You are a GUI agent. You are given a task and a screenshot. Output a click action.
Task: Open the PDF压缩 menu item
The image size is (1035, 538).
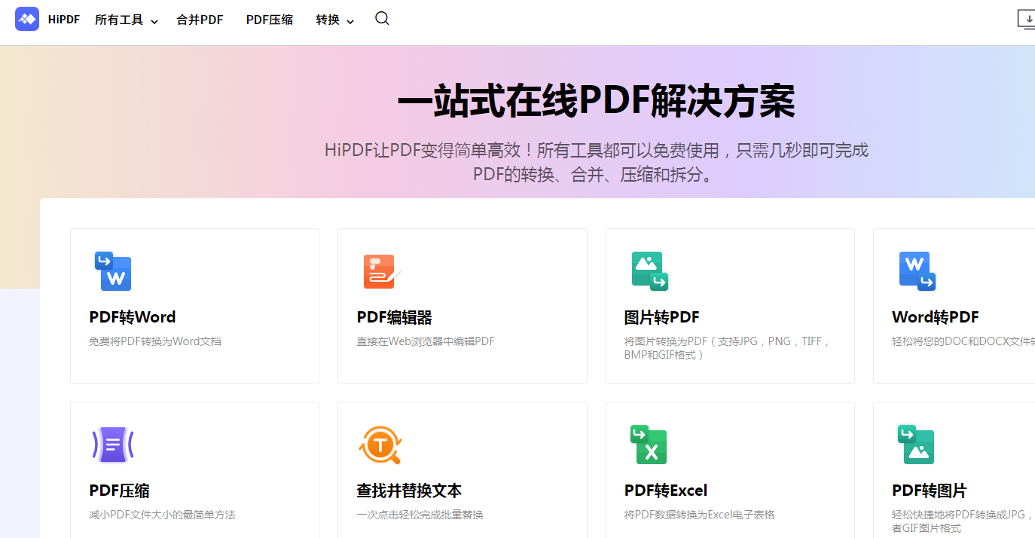269,20
